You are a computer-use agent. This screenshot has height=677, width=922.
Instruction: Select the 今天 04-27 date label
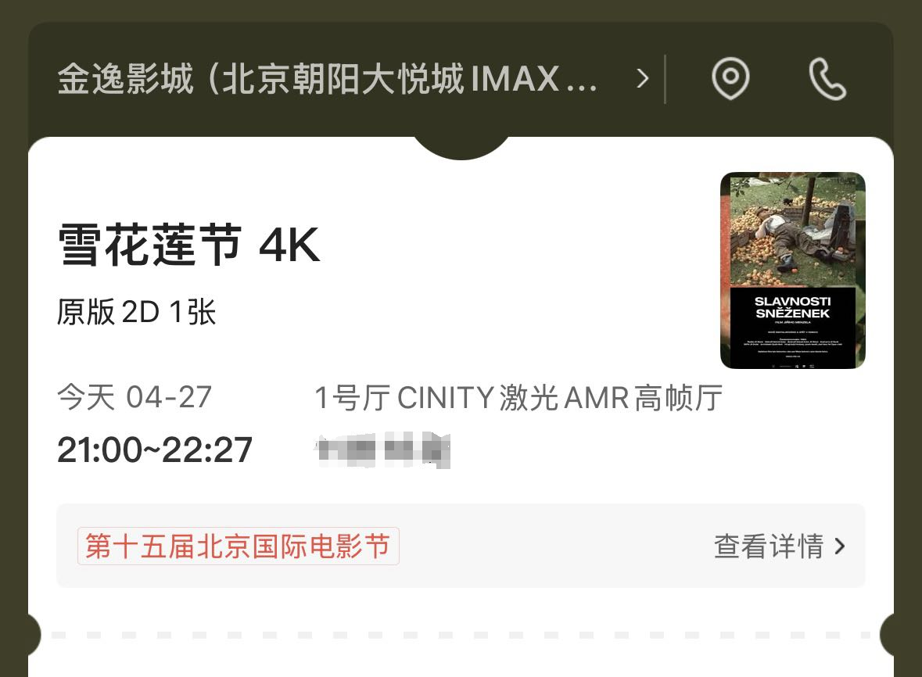click(134, 396)
